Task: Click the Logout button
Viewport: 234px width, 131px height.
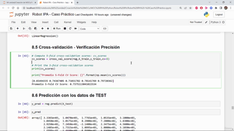Action: pos(219,15)
